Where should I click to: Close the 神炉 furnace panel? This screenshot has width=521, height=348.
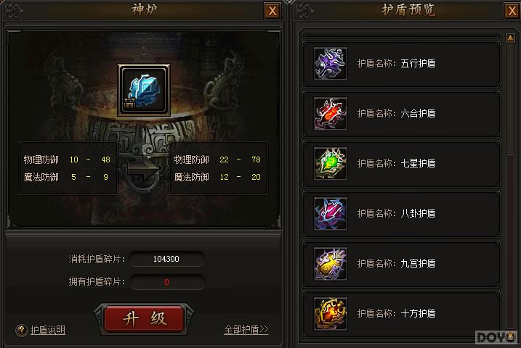tap(272, 11)
